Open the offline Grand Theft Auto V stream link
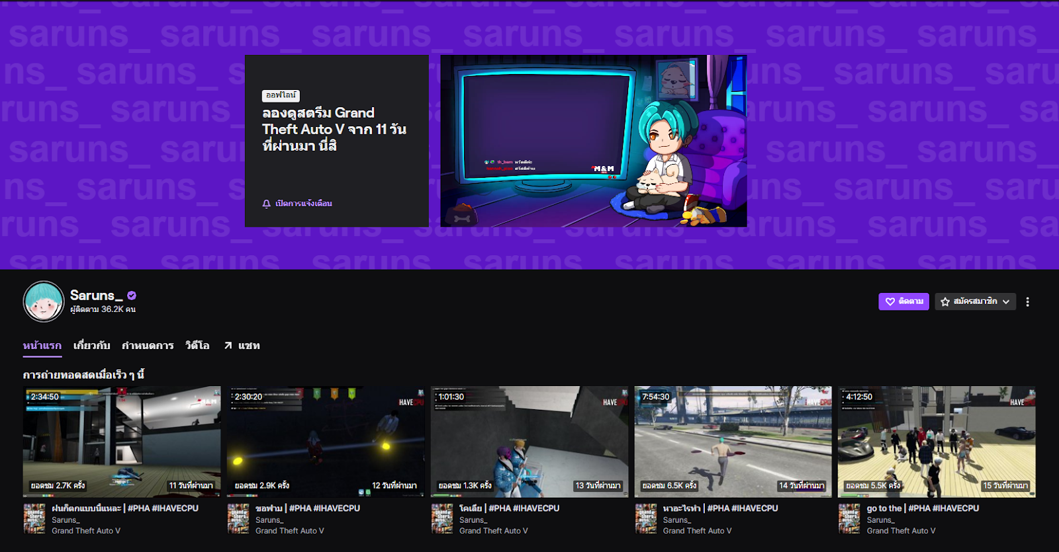The image size is (1059, 552). point(334,129)
